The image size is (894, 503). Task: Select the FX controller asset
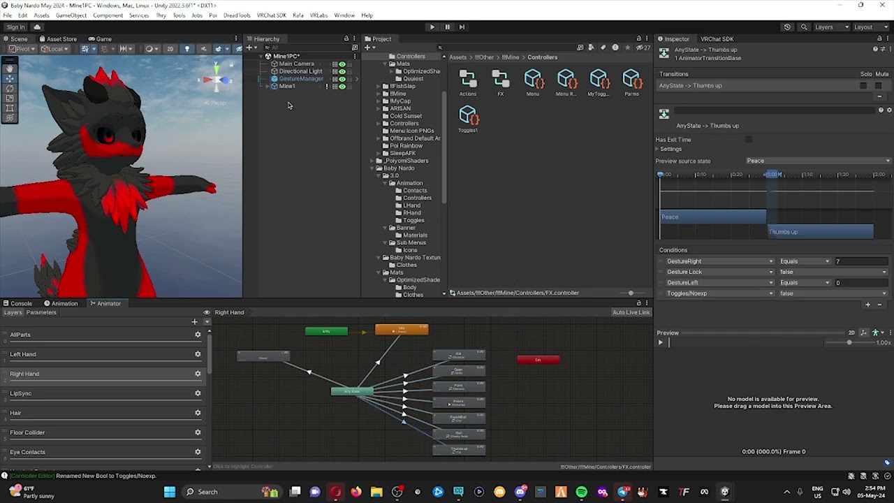tap(500, 82)
